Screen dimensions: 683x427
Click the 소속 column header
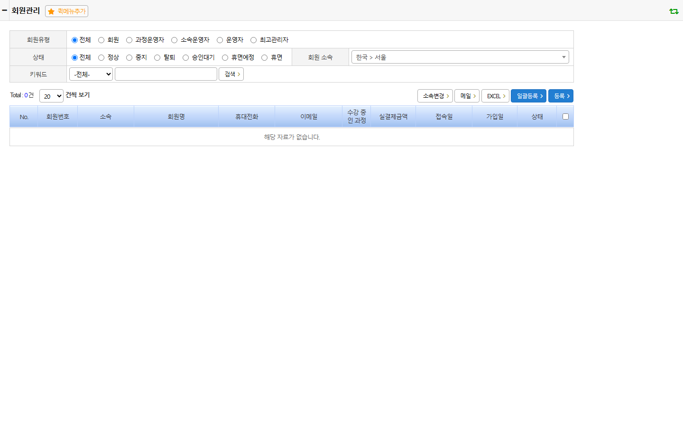(106, 117)
